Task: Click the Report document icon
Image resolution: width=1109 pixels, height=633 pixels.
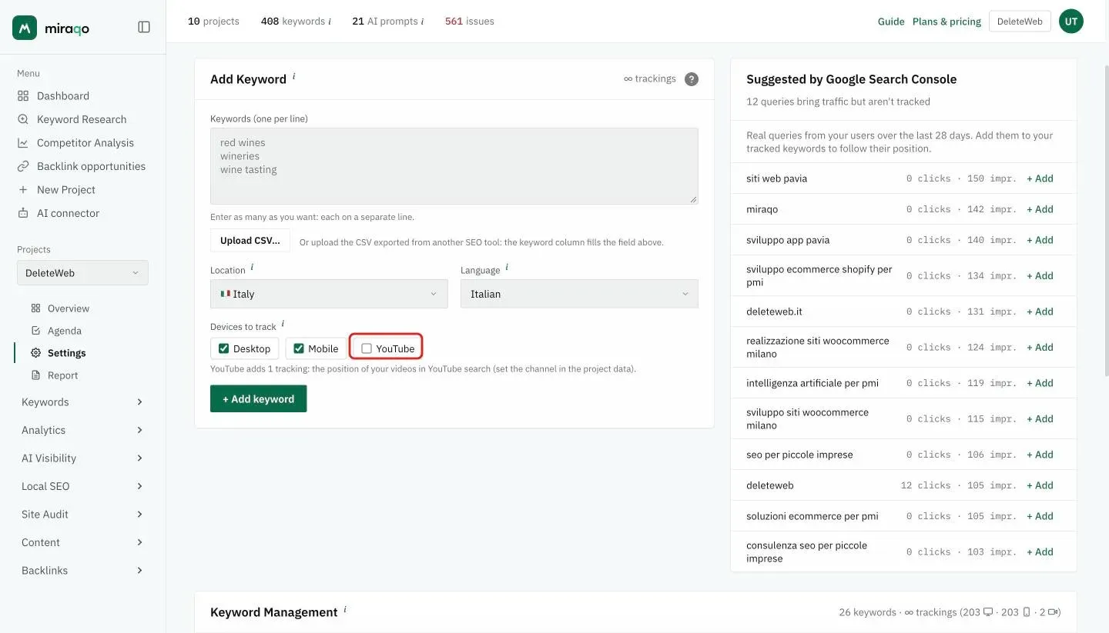Action: 35,375
